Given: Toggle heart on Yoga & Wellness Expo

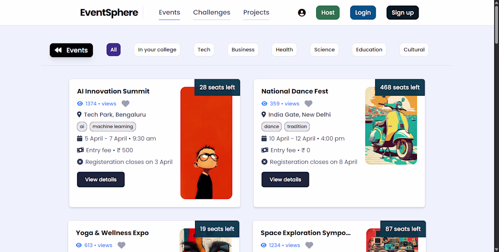Looking at the screenshot, I should coord(122,245).
